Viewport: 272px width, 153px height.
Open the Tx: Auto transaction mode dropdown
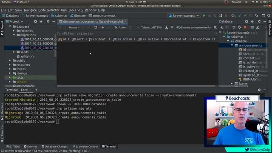pyautogui.click(x=120, y=27)
